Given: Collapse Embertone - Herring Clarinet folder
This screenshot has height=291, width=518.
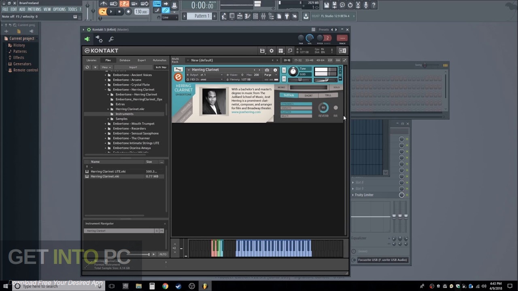Looking at the screenshot, I should click(x=106, y=89).
